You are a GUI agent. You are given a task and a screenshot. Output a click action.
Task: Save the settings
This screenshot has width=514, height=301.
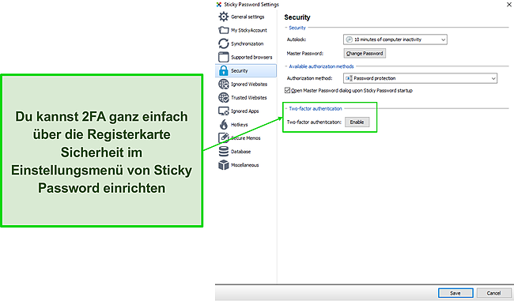pos(455,293)
